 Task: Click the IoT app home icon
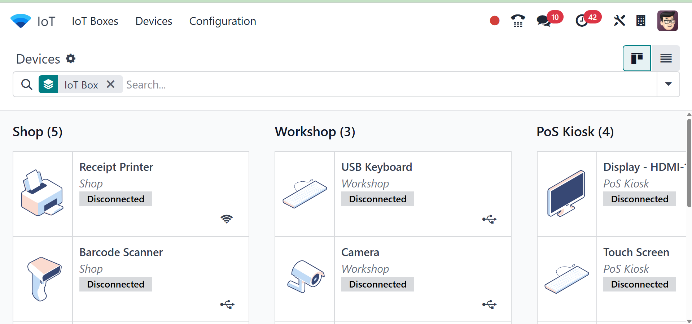pyautogui.click(x=21, y=21)
